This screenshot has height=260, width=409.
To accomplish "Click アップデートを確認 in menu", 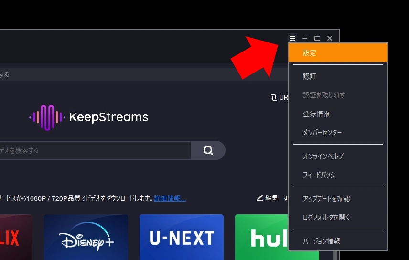I will [326, 198].
